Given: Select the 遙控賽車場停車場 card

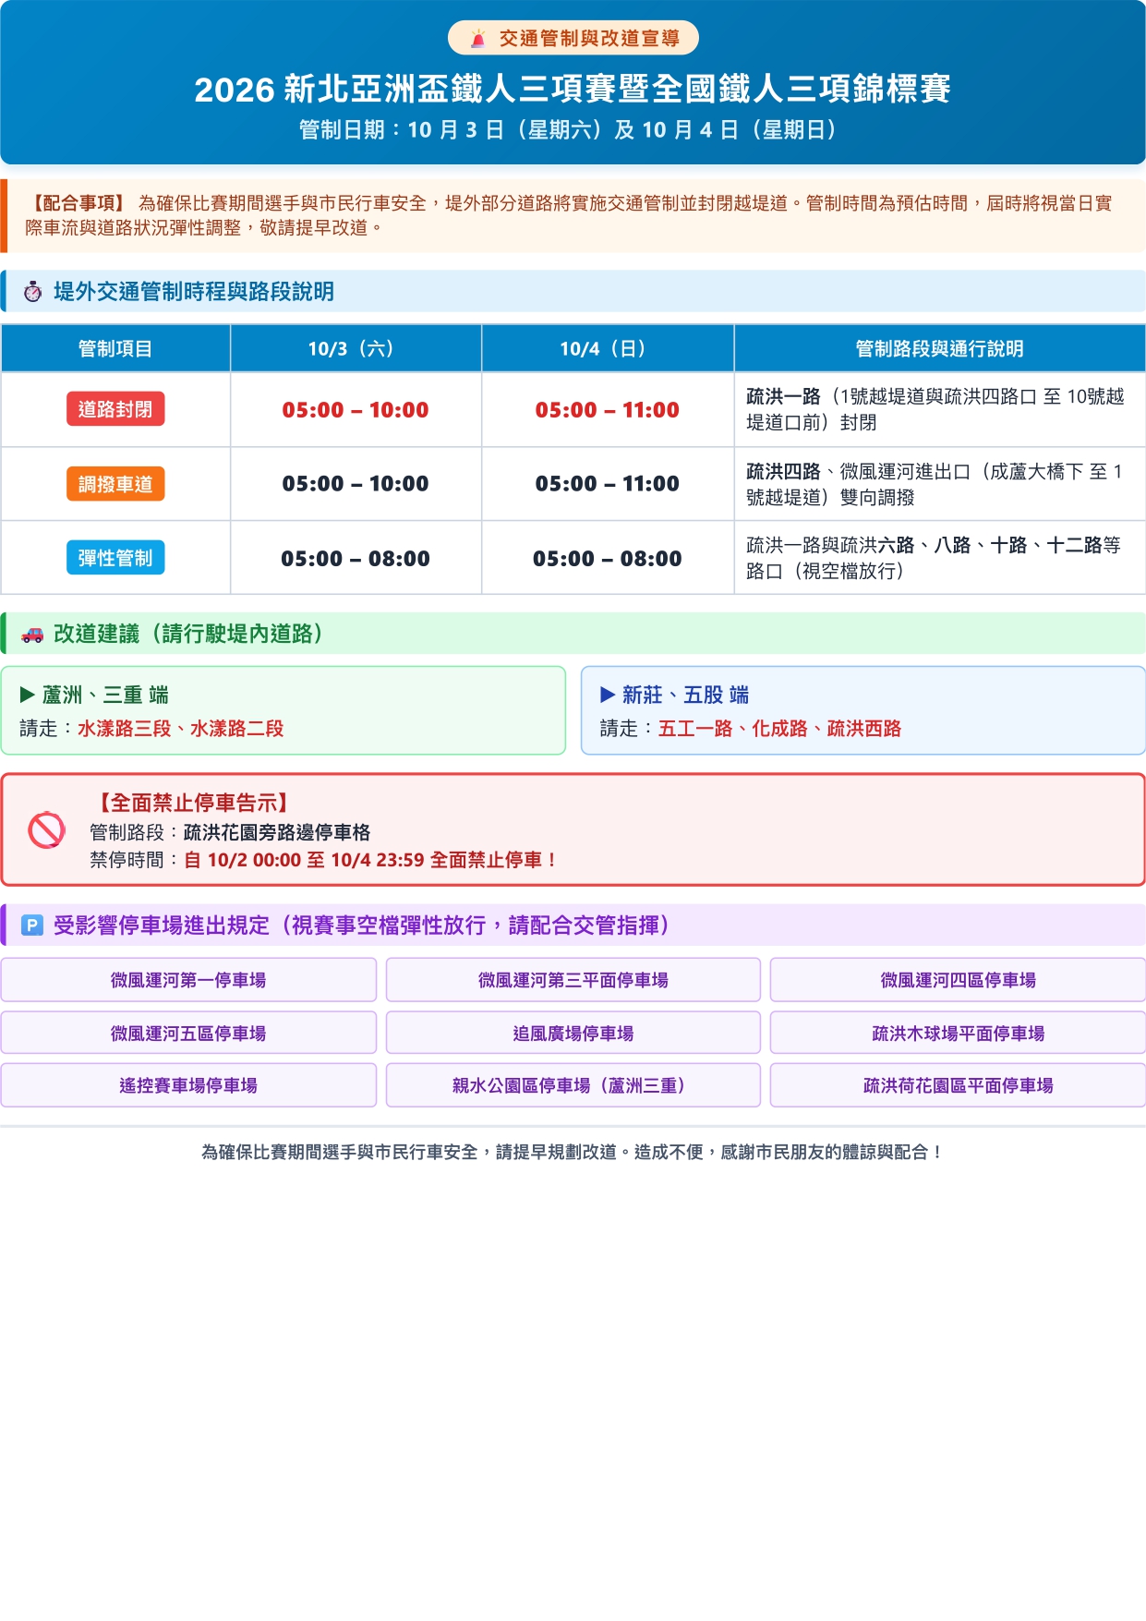Looking at the screenshot, I should coord(188,1085).
